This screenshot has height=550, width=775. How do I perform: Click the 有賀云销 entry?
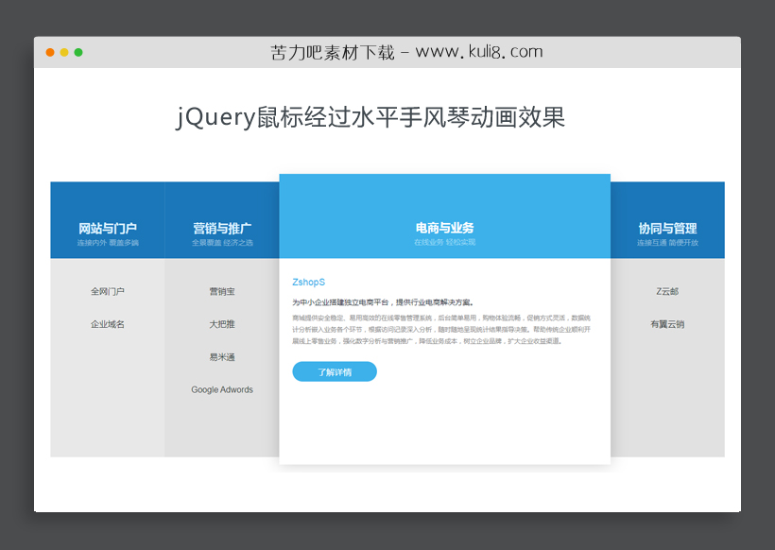click(x=666, y=324)
